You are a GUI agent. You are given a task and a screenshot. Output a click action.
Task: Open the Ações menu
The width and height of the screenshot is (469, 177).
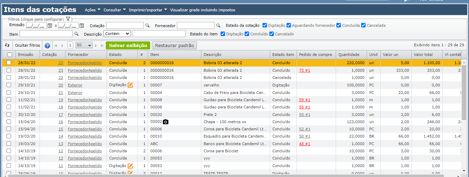pos(92,10)
